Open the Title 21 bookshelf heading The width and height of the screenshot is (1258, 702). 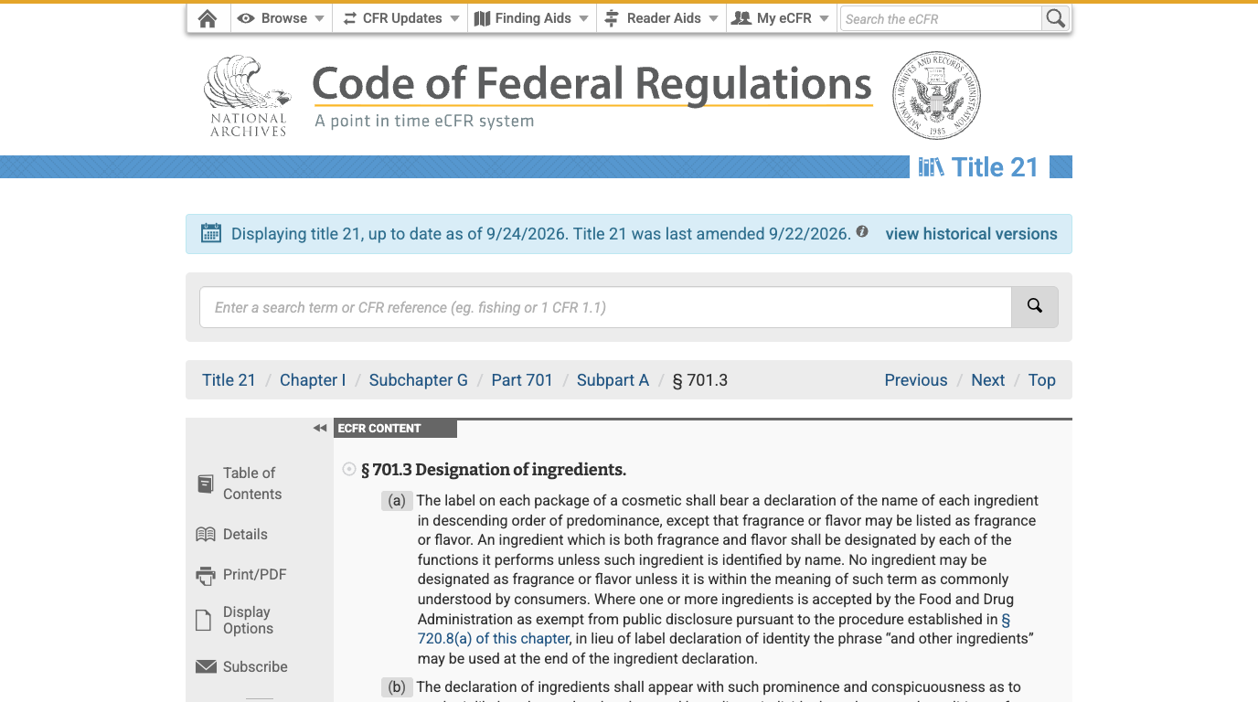pos(978,167)
